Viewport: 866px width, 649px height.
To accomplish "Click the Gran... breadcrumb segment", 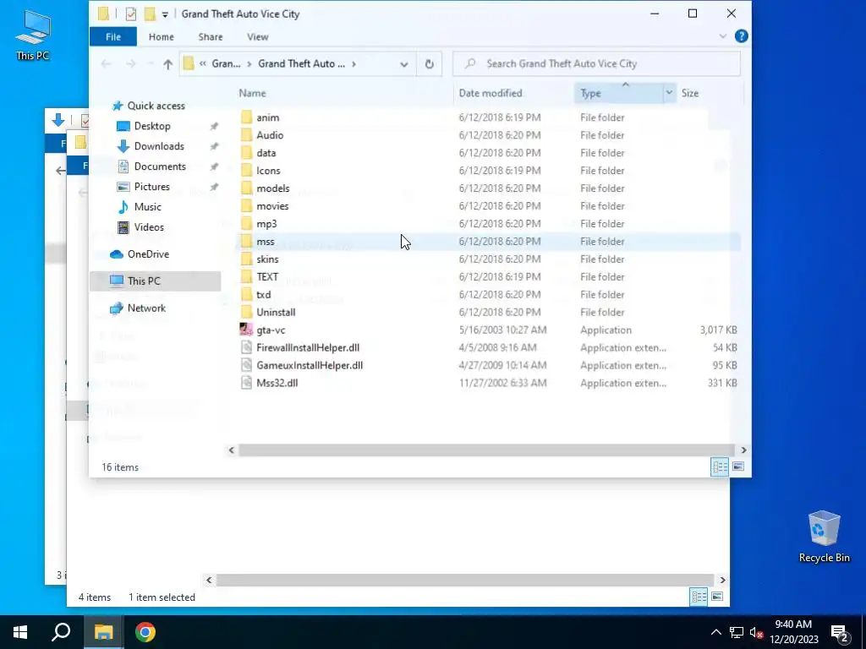I will click(226, 64).
